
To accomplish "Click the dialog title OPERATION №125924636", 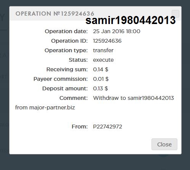I will pyautogui.click(x=55, y=14).
